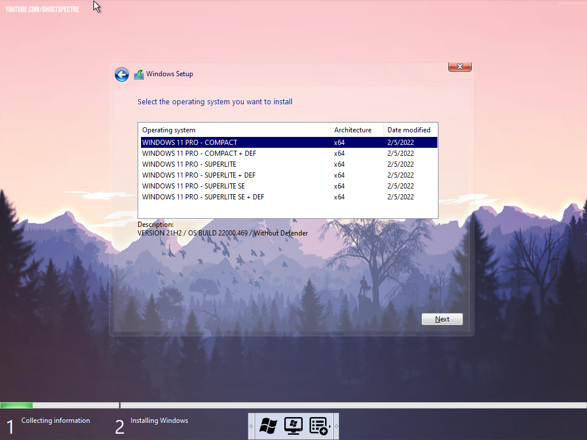This screenshot has width=587, height=440.
Task: Open the Windows flag icon in bottom dock
Action: click(268, 426)
